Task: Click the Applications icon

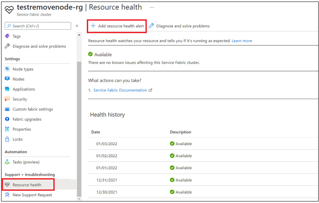Action: pyautogui.click(x=7, y=89)
